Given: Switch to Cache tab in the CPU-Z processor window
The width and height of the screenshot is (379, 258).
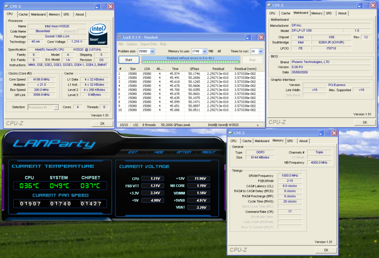Looking at the screenshot, I should pyautogui.click(x=23, y=14).
